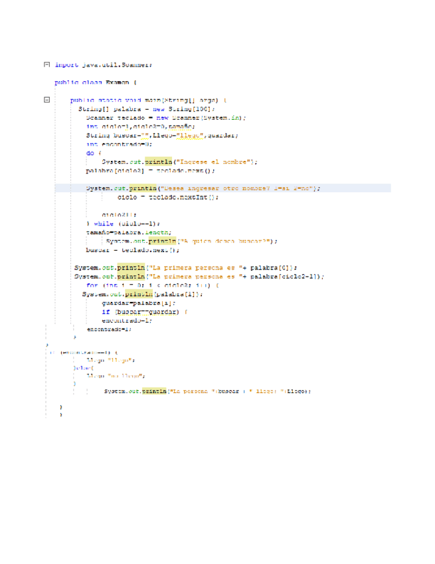The height and width of the screenshot is (564, 435).
Task: Click the "new String[100]" array declaration line
Action: click(x=147, y=108)
